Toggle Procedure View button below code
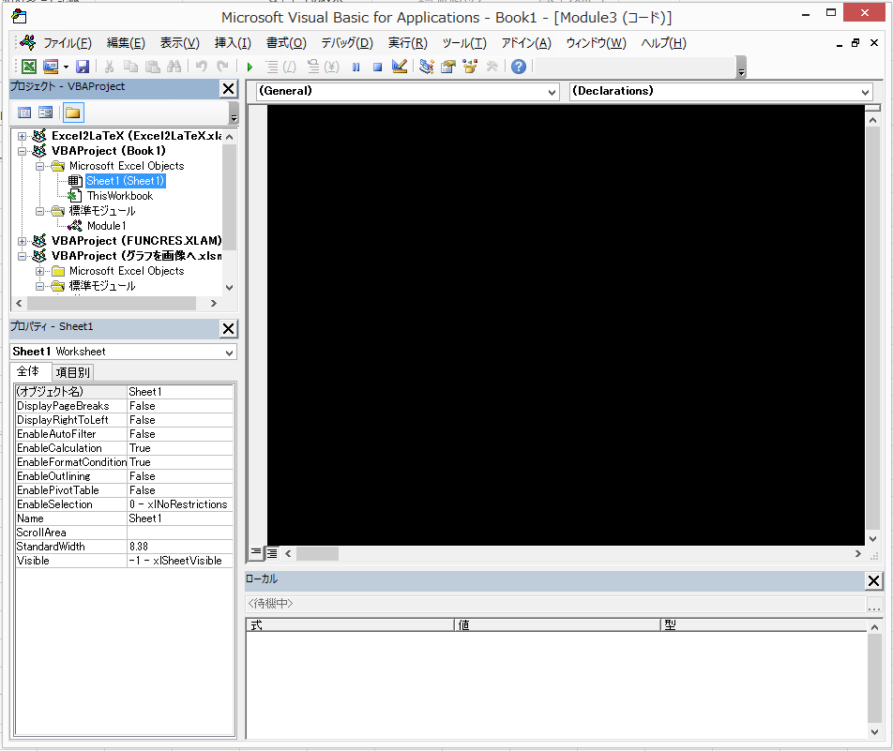The width and height of the screenshot is (893, 751). tap(256, 553)
